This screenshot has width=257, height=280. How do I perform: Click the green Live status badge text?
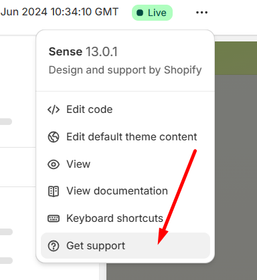click(x=157, y=13)
